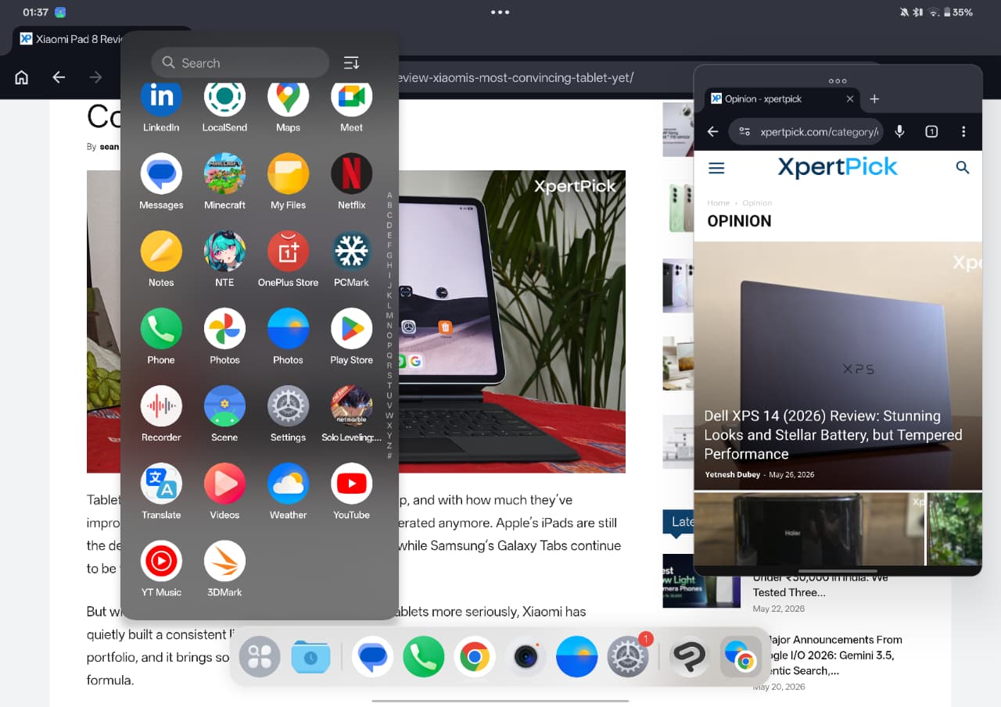Open the OnePlus Store app
Image resolution: width=1001 pixels, height=707 pixels.
(288, 251)
